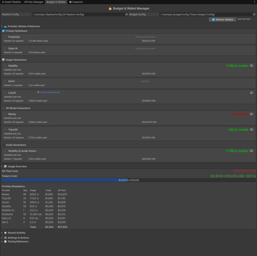This screenshot has height=256, width=257.
Task: Click the LetzAI status checkmark
Action: 5,93
